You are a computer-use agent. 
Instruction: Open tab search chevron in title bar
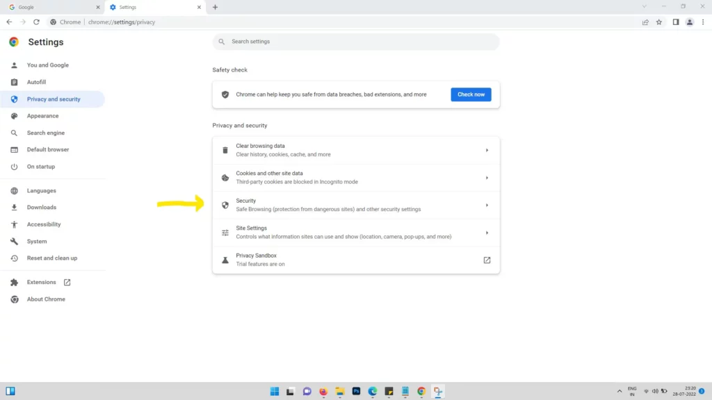(644, 6)
